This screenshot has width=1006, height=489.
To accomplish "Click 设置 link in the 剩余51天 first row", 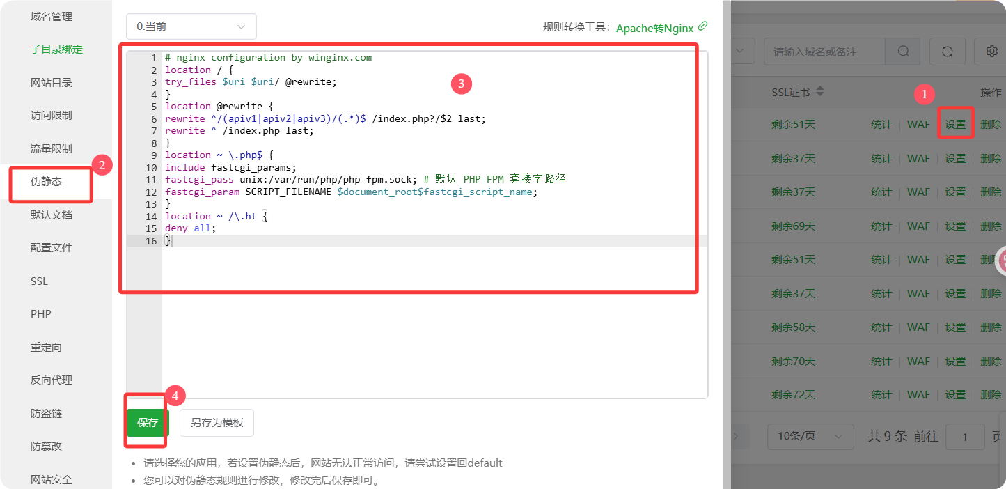I will (x=955, y=125).
